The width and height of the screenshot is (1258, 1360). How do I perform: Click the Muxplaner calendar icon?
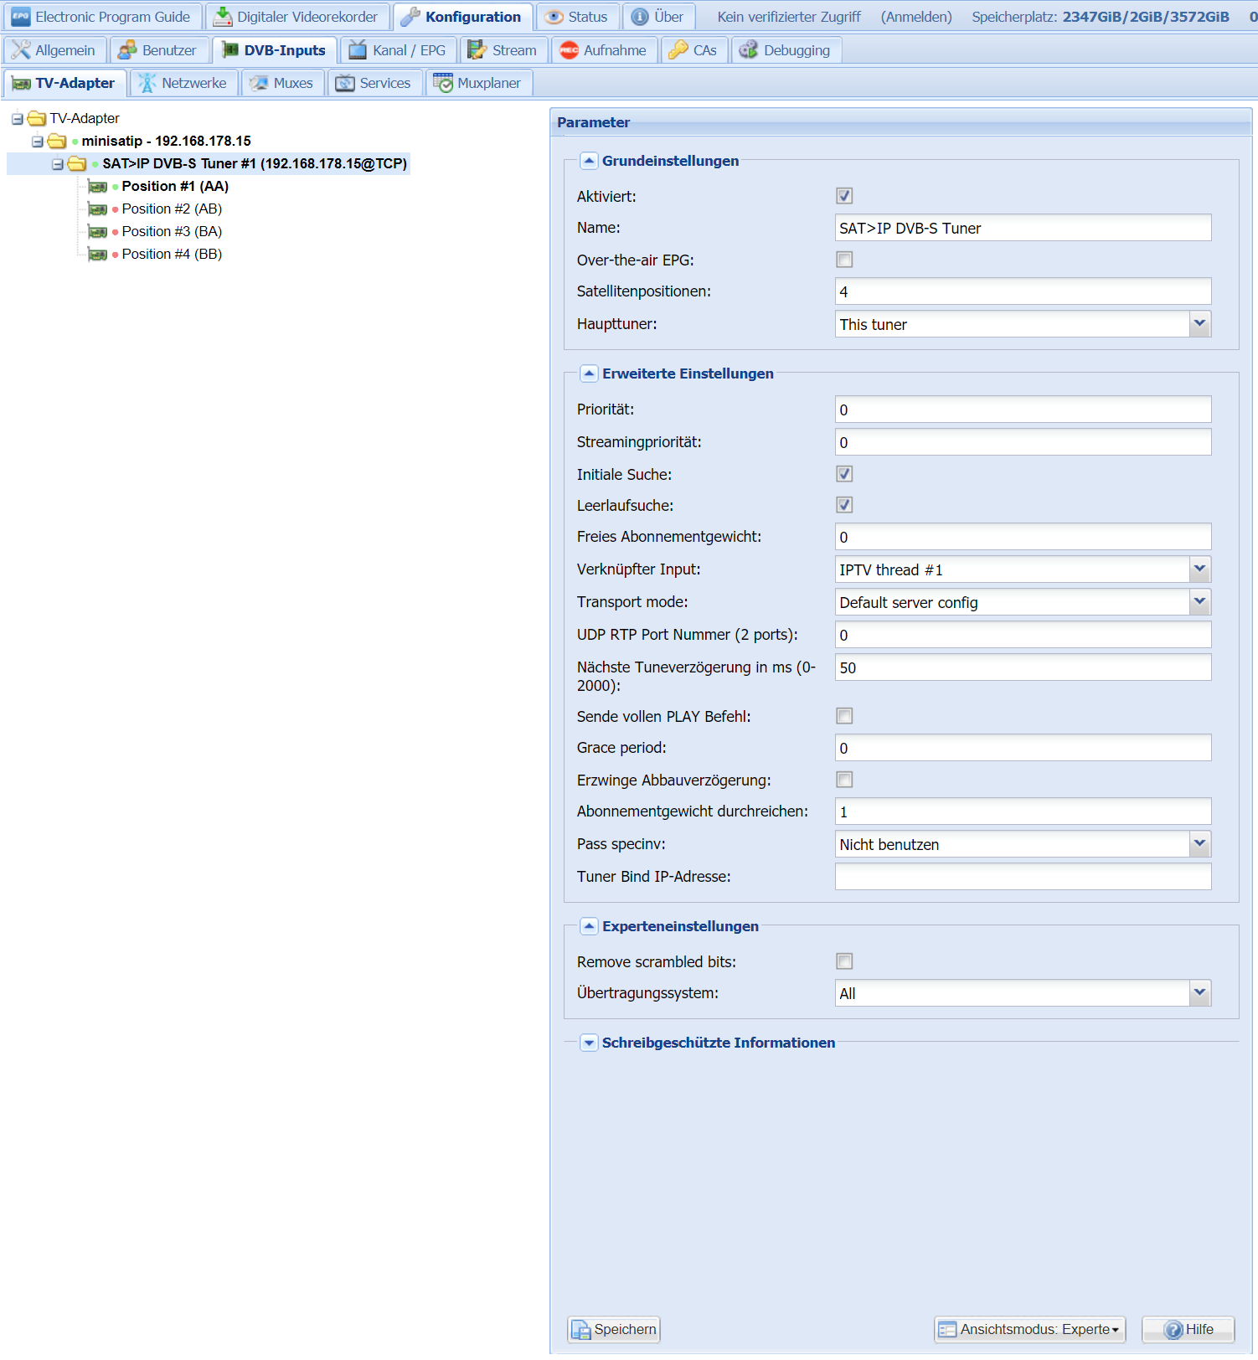tap(443, 83)
